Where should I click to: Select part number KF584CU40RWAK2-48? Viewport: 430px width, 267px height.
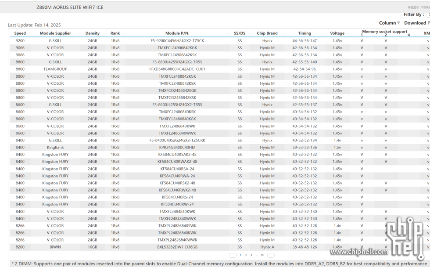click(177, 162)
